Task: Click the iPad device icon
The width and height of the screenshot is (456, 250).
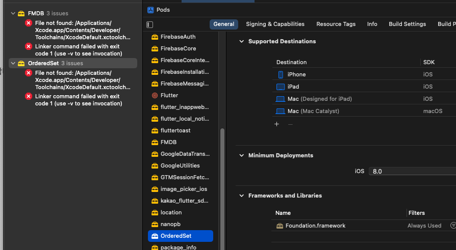Action: pos(281,87)
